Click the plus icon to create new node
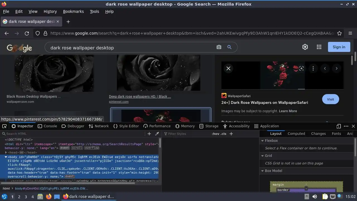Screen dimensions: 357x201 click(149, 134)
